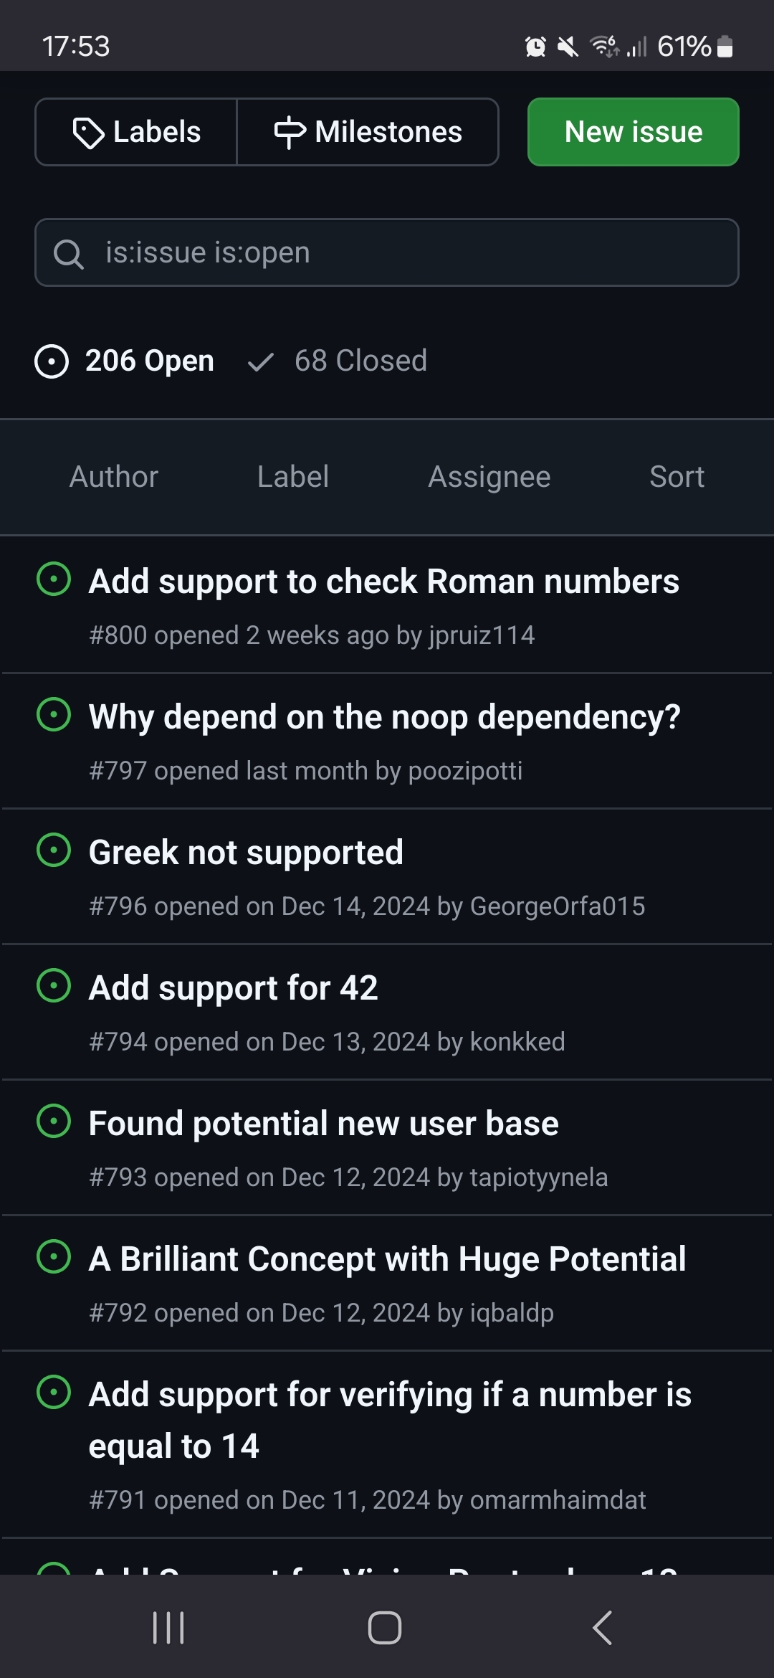
Task: Focus the is:issue is:open search field
Action: pos(401,252)
